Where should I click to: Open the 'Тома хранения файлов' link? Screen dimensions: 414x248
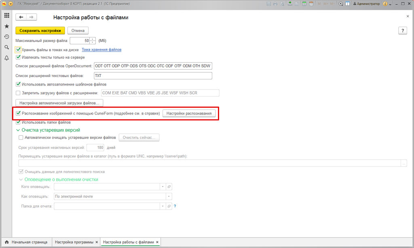[101, 50]
